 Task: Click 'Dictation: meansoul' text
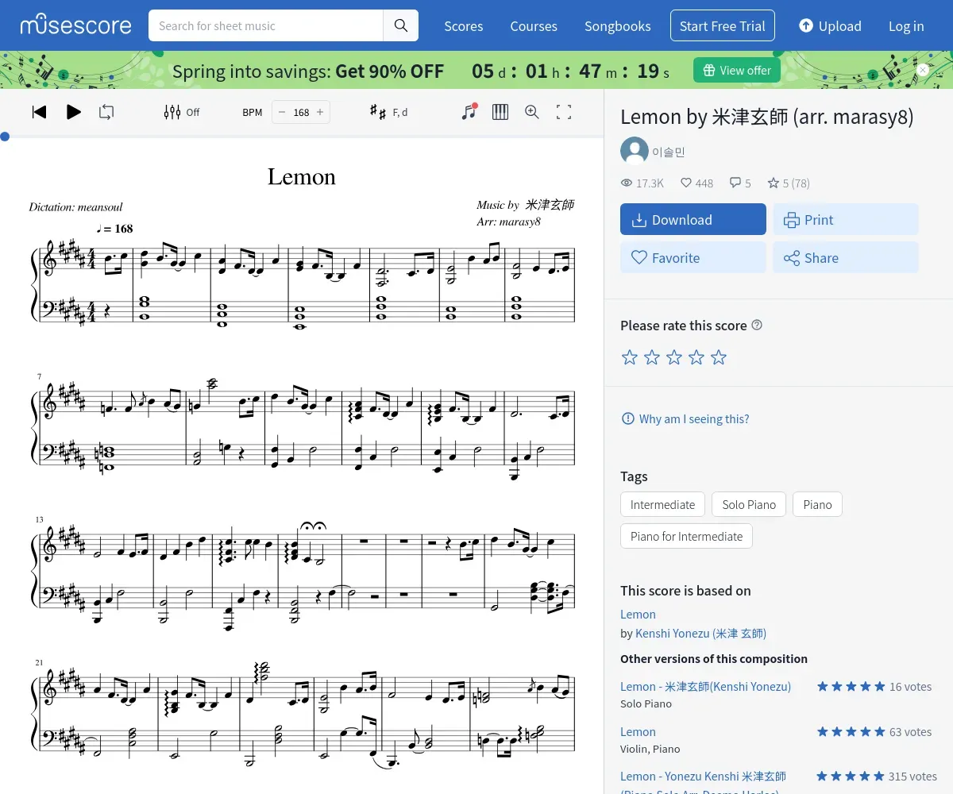click(76, 207)
